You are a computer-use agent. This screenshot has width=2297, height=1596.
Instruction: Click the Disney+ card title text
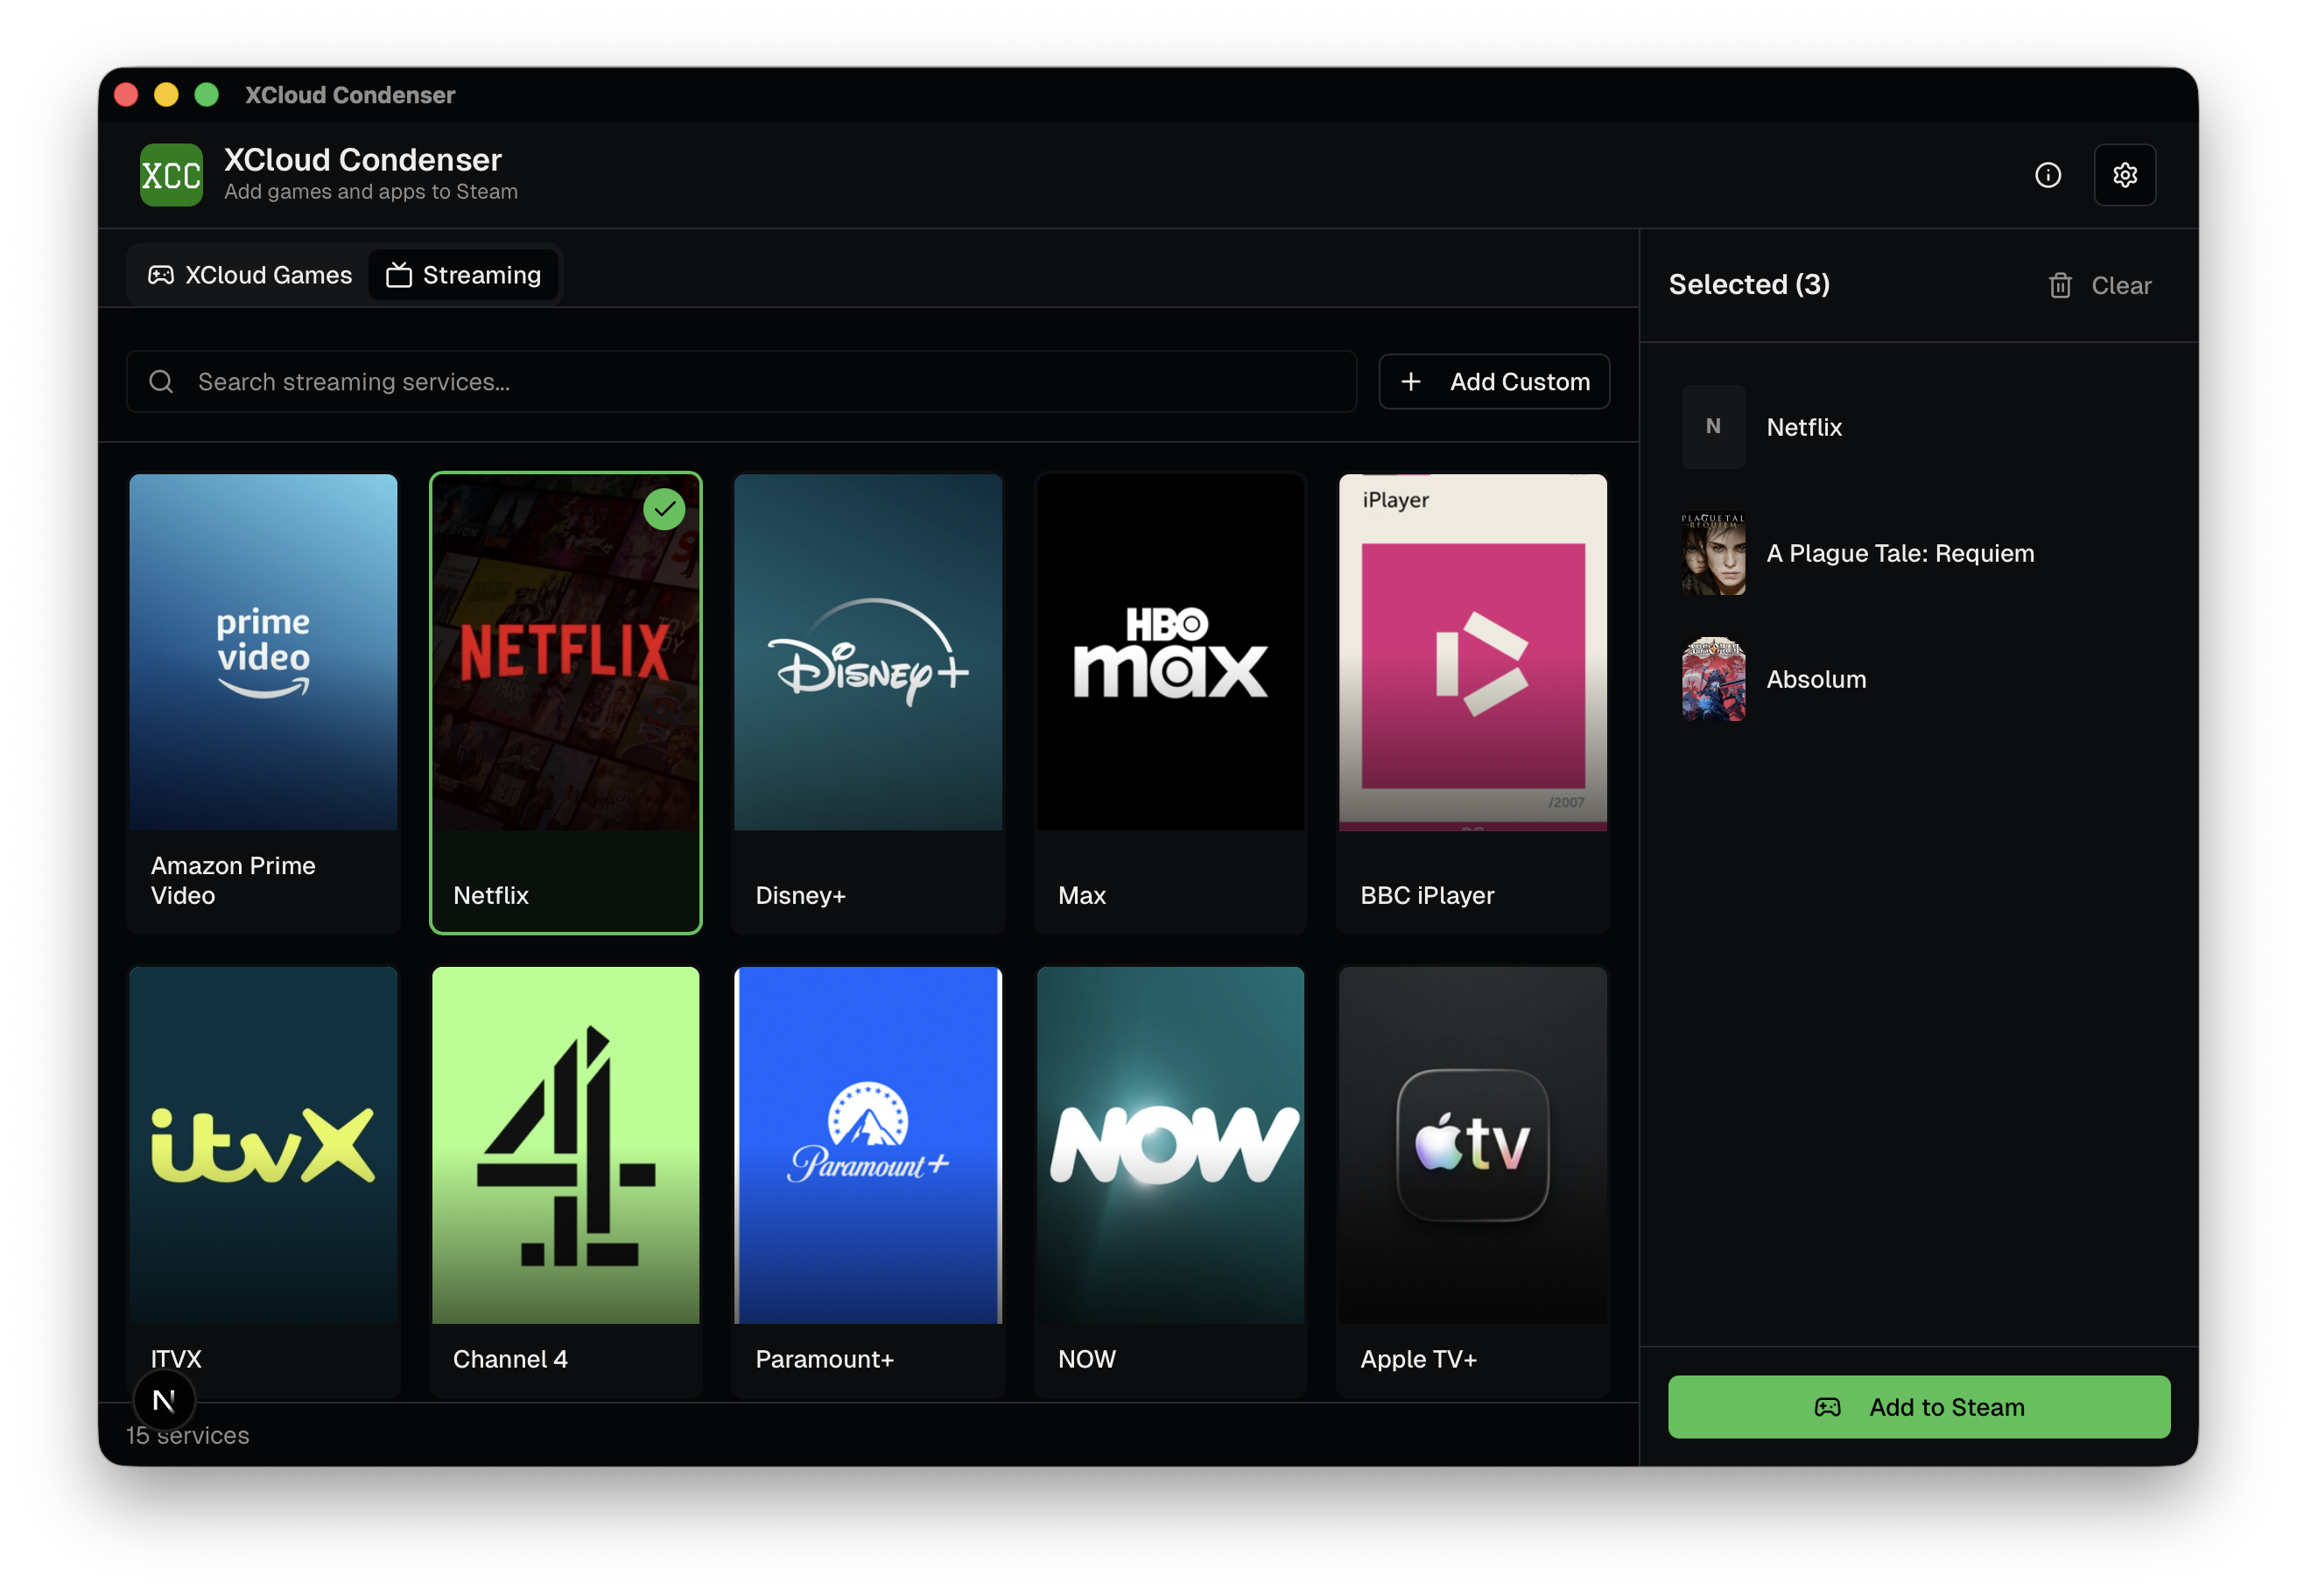pyautogui.click(x=800, y=895)
